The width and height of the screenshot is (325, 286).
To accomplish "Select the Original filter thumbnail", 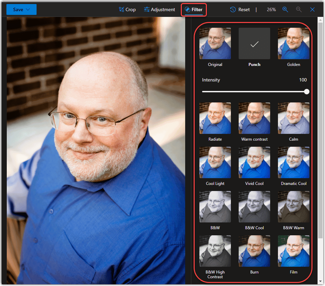I will tap(215, 44).
